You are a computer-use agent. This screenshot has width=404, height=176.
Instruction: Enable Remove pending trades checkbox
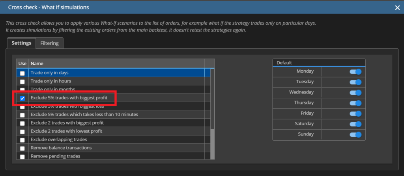pos(22,156)
